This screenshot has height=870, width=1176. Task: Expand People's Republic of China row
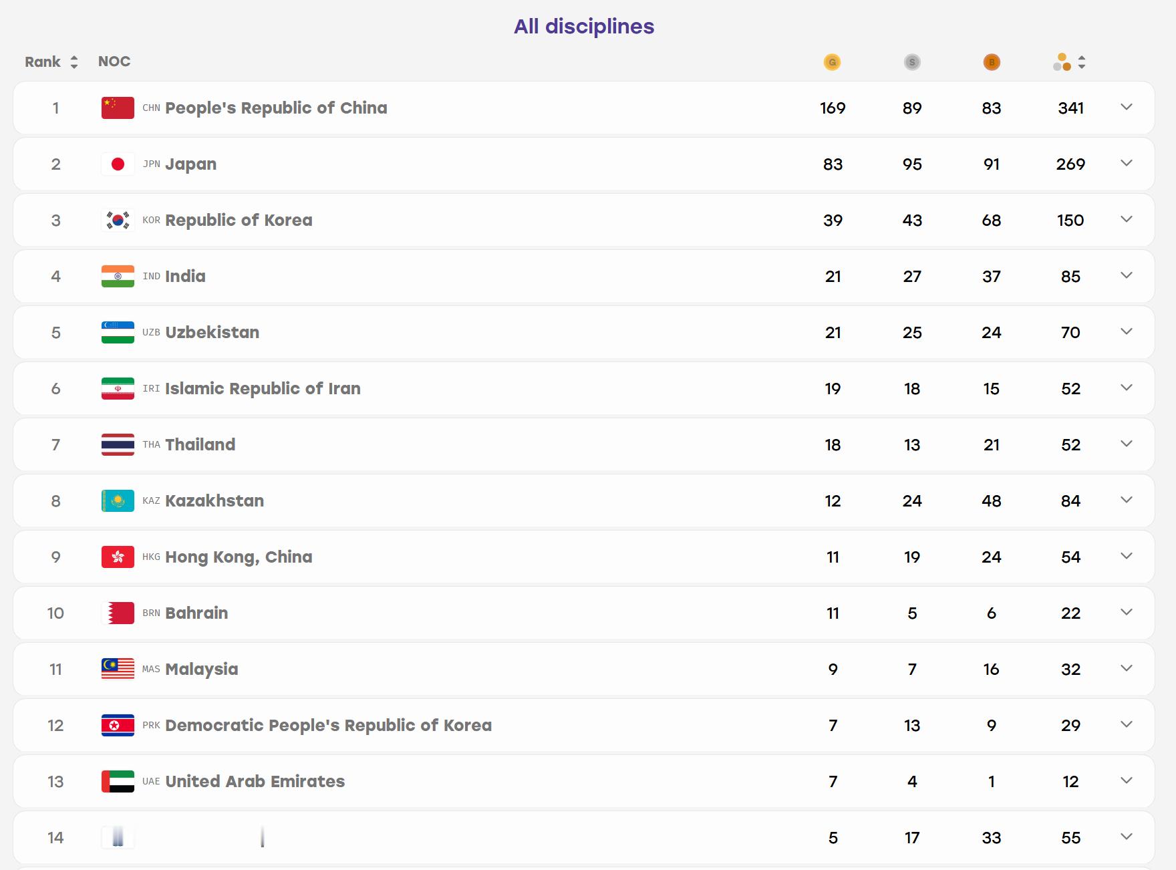pos(1127,107)
